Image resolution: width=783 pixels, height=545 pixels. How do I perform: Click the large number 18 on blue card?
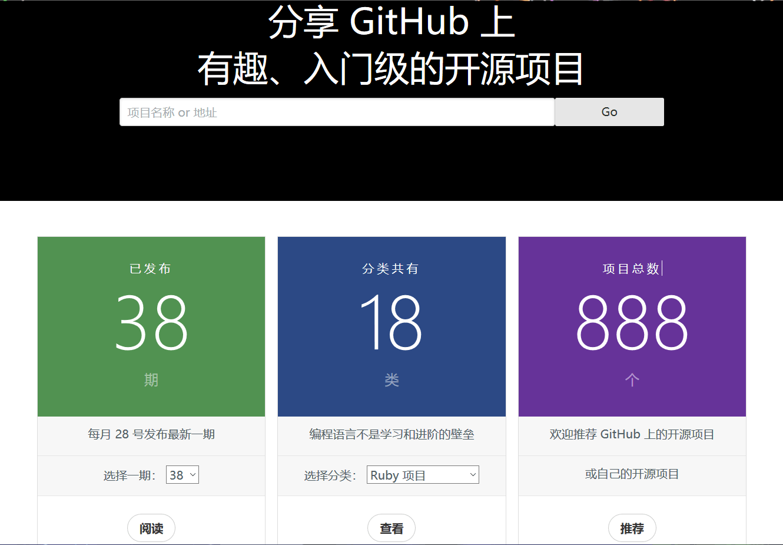391,323
